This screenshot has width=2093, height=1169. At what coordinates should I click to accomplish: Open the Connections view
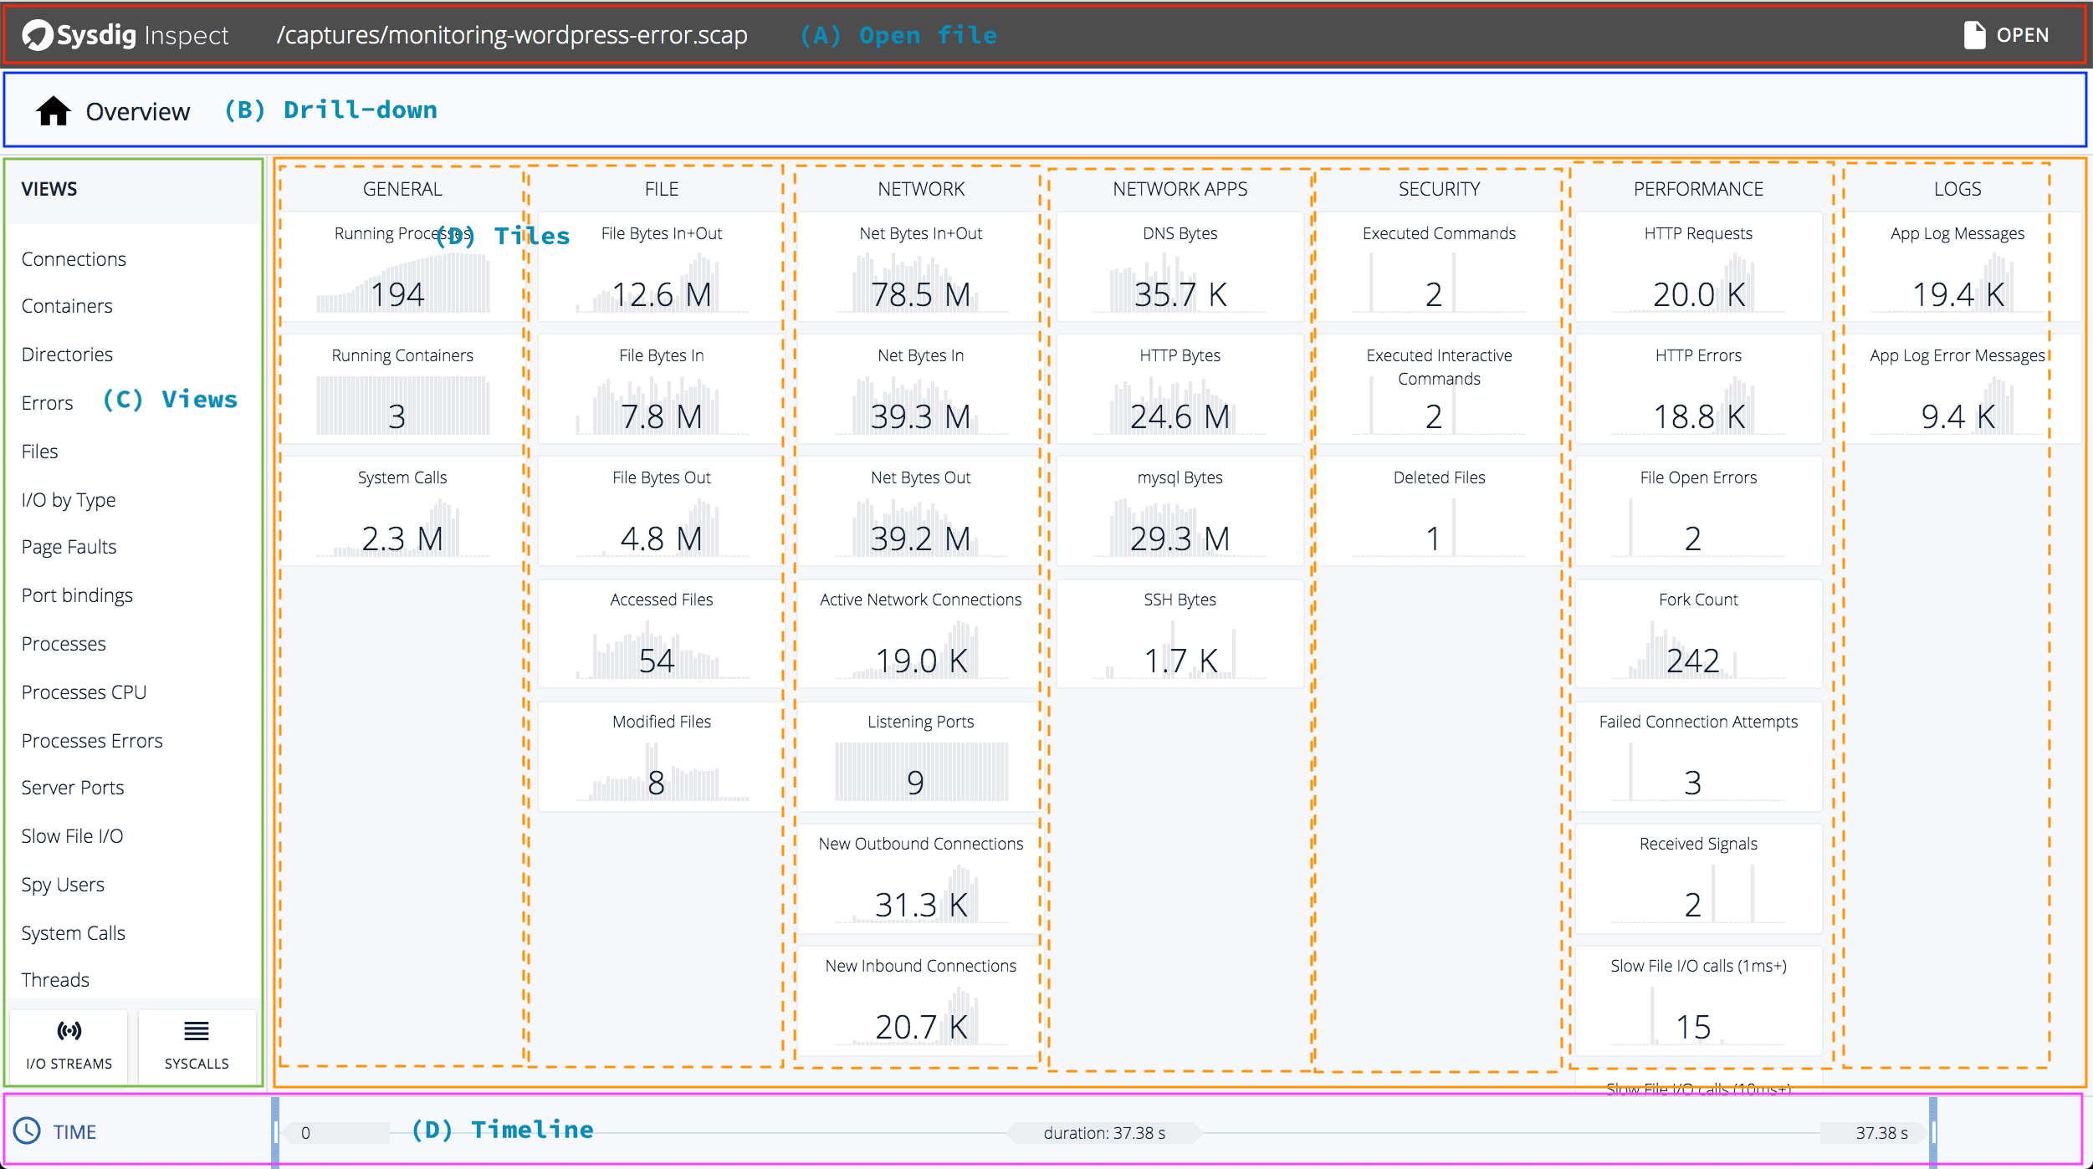pyautogui.click(x=74, y=259)
